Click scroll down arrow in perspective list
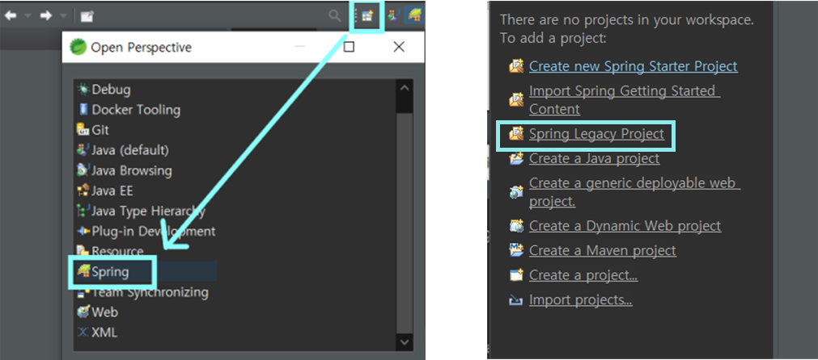 point(405,341)
